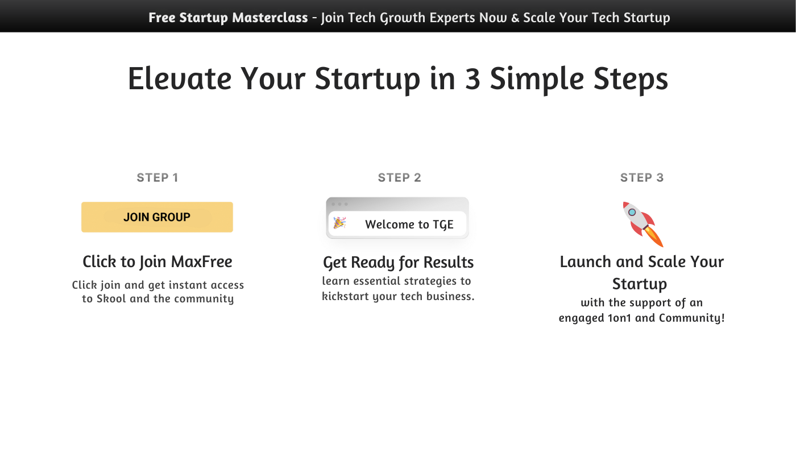Image resolution: width=796 pixels, height=449 pixels.
Task: Click the party popper emoji icon
Action: coord(339,223)
